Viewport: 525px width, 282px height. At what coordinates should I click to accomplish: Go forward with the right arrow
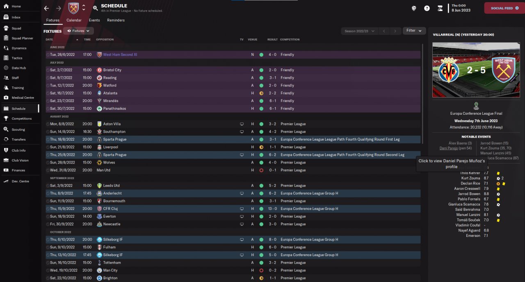[x=58, y=8]
